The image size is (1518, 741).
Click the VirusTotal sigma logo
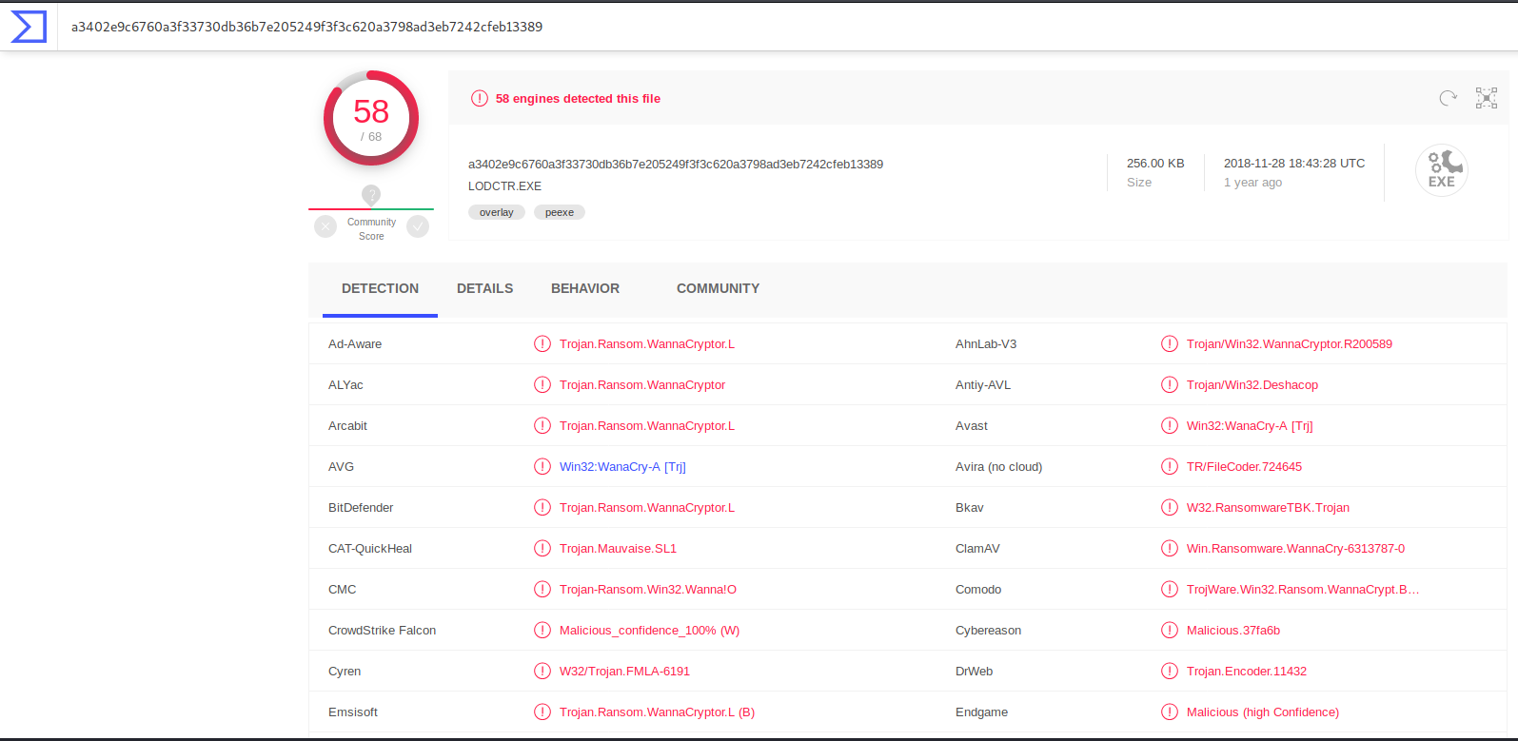click(x=29, y=27)
